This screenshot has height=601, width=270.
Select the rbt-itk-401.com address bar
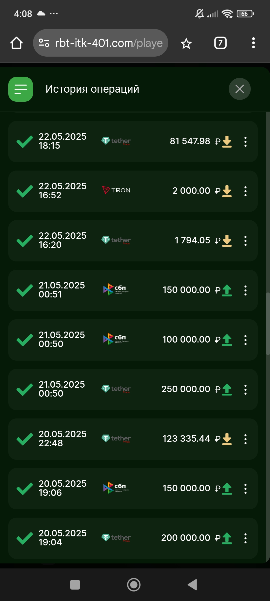[x=109, y=43]
